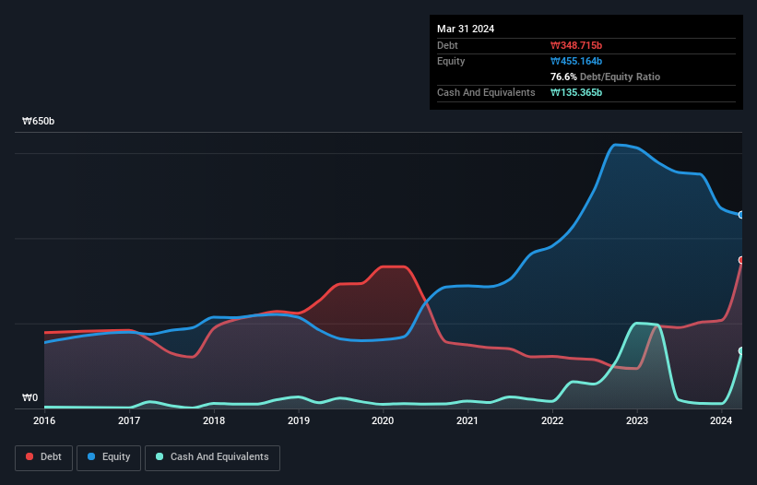Viewport: 757px width, 485px height.
Task: Click the teal Cash And Equivalents legend dot
Action: 160,456
